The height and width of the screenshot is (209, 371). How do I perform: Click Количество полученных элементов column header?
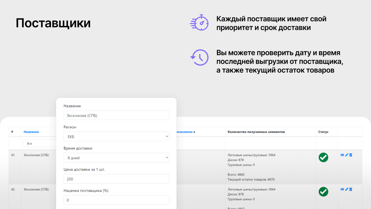tap(256, 132)
